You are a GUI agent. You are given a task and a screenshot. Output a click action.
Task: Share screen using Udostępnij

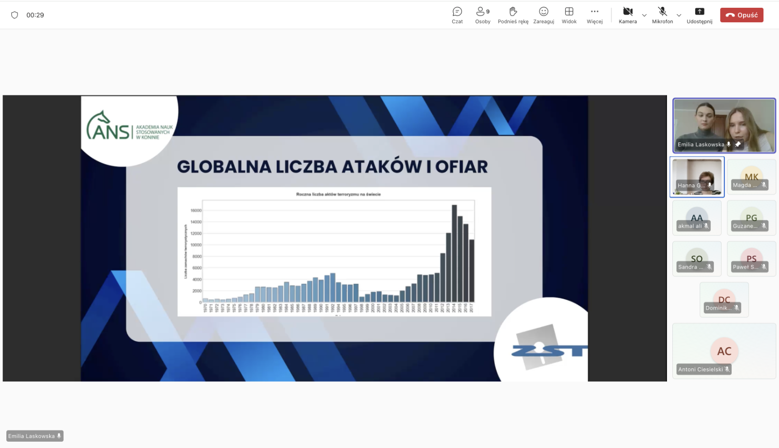[699, 15]
